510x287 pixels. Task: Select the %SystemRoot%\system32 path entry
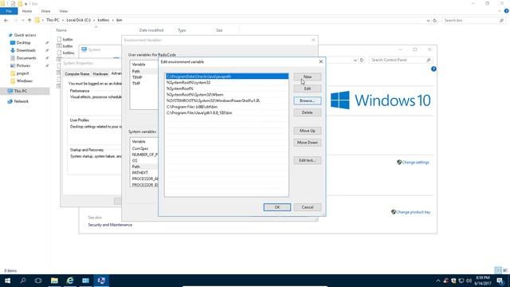click(x=226, y=83)
